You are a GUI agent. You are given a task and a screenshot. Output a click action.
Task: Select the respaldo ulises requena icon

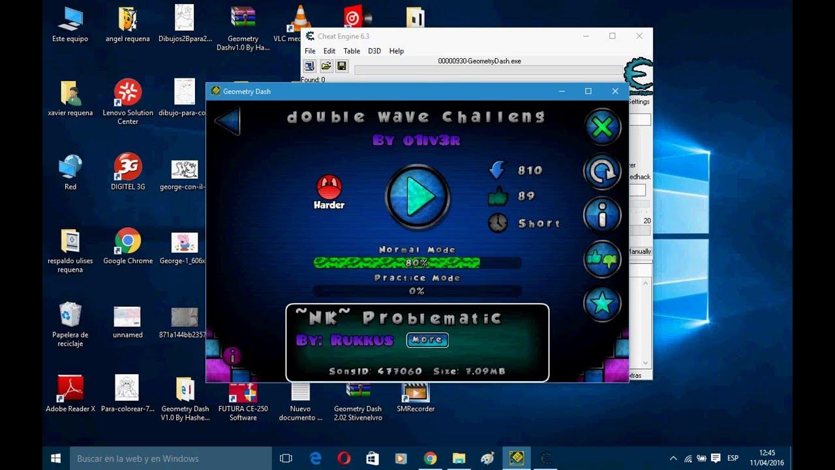[x=70, y=251]
